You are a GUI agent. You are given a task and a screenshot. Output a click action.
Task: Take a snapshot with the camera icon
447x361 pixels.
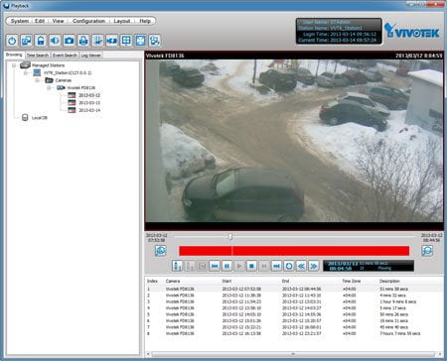(x=70, y=41)
